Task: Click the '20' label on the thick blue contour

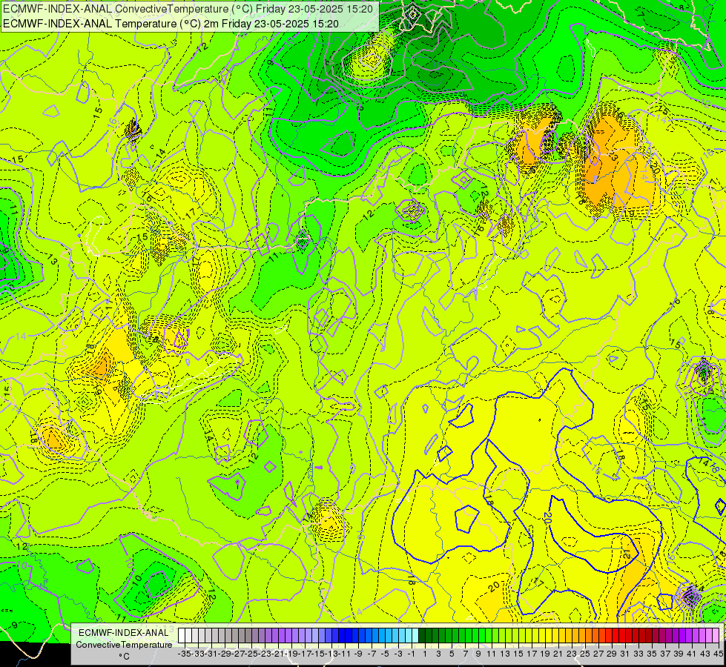Action: click(547, 517)
